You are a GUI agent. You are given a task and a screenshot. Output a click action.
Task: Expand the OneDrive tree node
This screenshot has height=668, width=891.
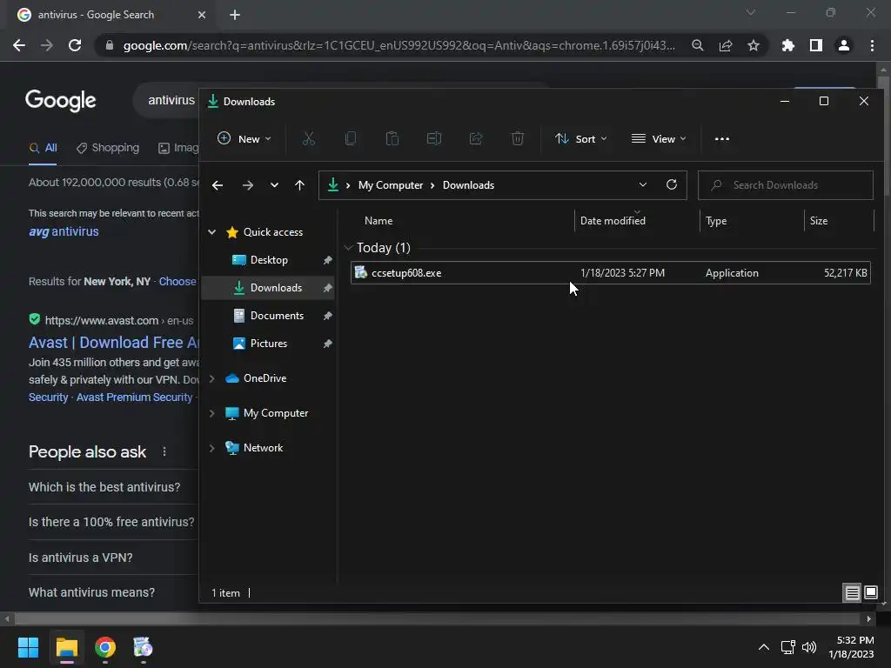[212, 378]
